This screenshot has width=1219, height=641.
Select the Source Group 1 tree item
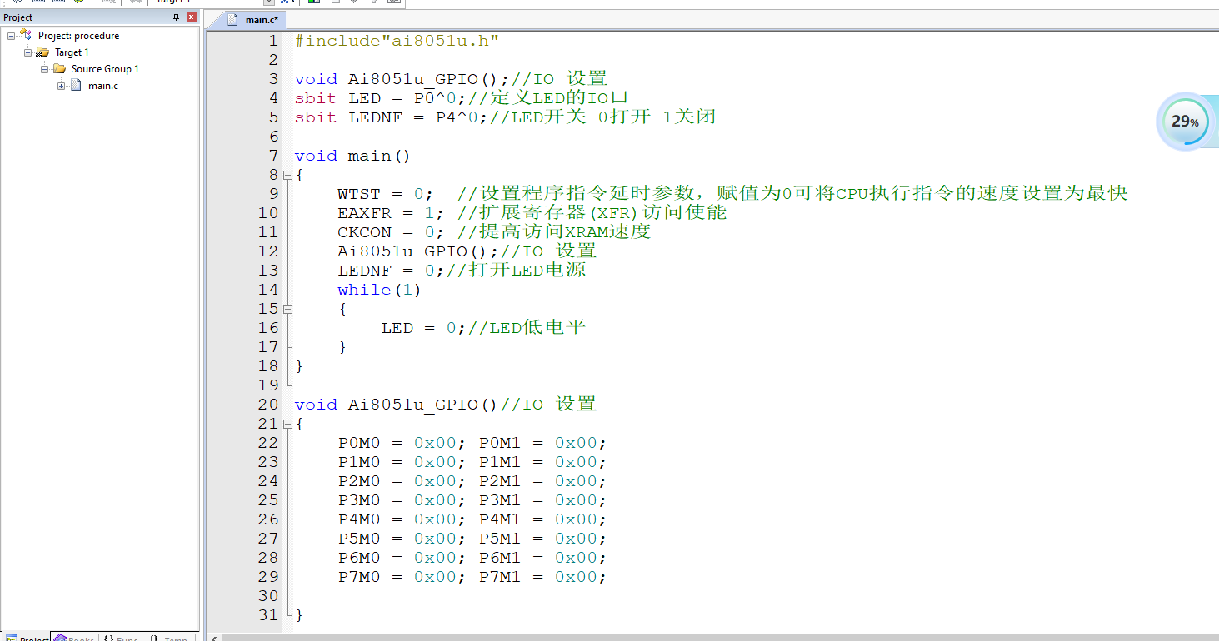(x=105, y=69)
